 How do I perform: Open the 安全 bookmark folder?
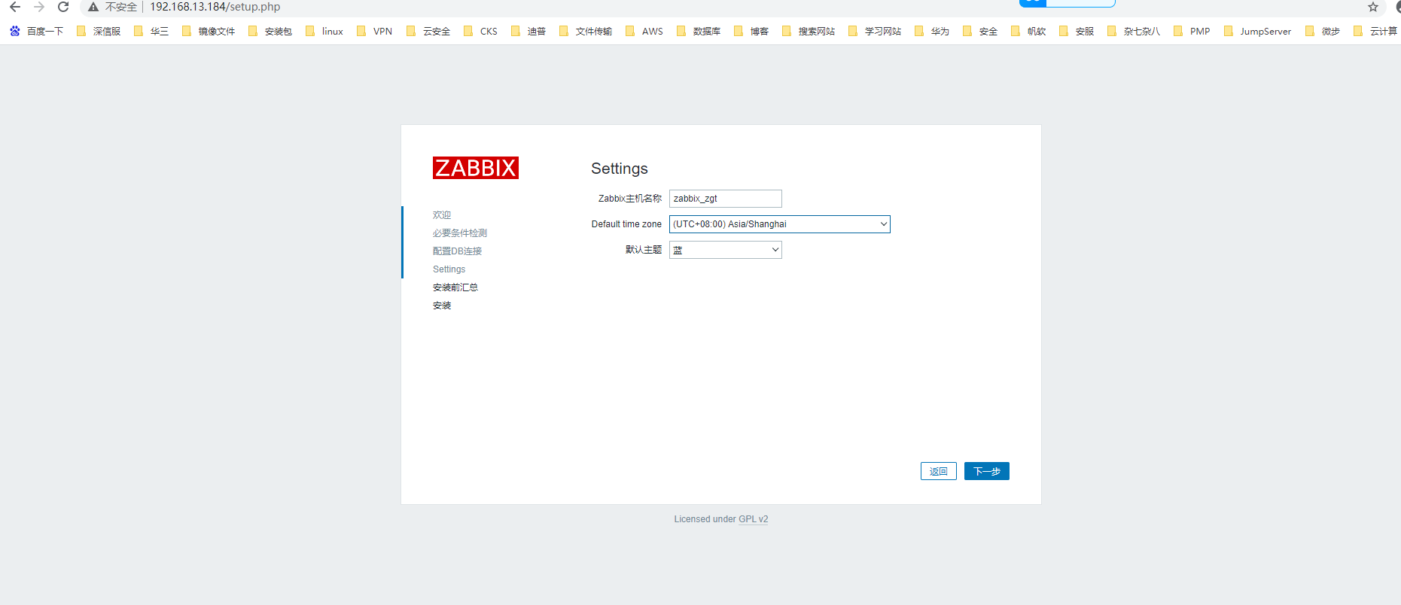pos(980,31)
